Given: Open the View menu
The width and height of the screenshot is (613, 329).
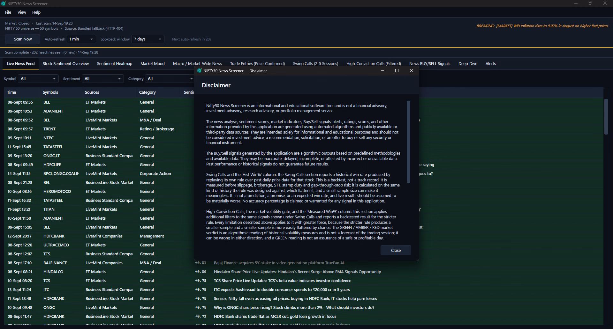Looking at the screenshot, I should click(22, 12).
